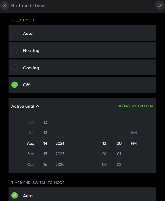Click PM in the period wheel
The height and width of the screenshot is (201, 165).
(134, 143)
